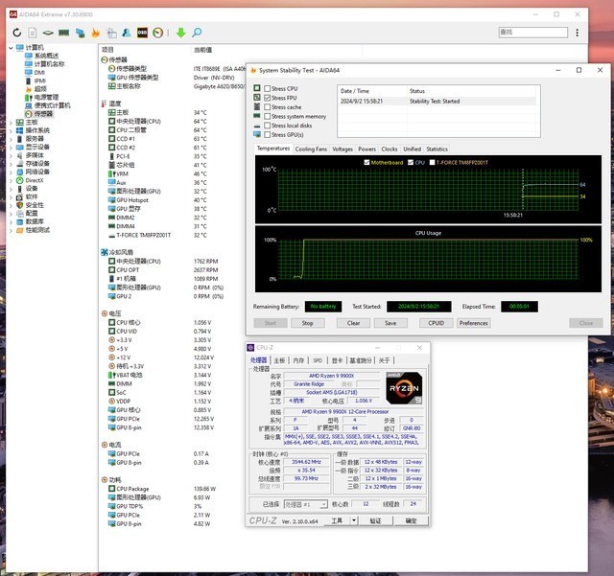614x576 pixels.
Task: Click CPU-Z 确定 button
Action: (x=412, y=520)
